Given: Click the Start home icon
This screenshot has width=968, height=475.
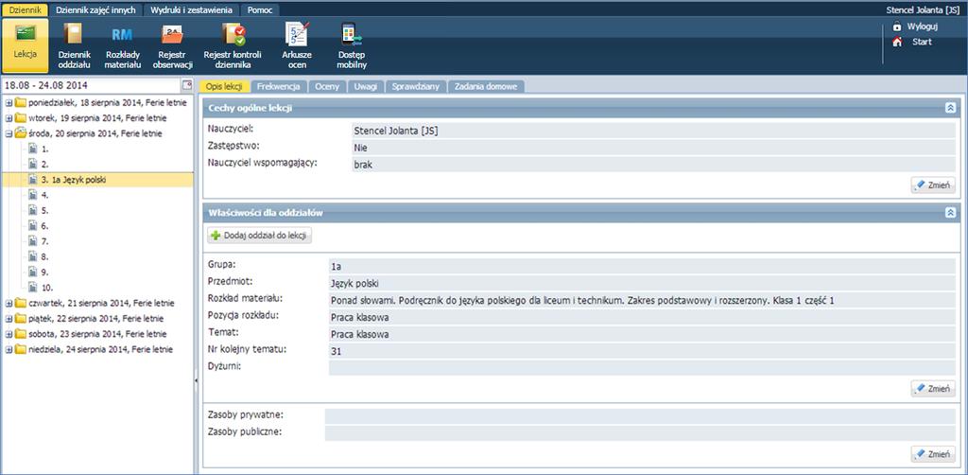Looking at the screenshot, I should [x=897, y=42].
